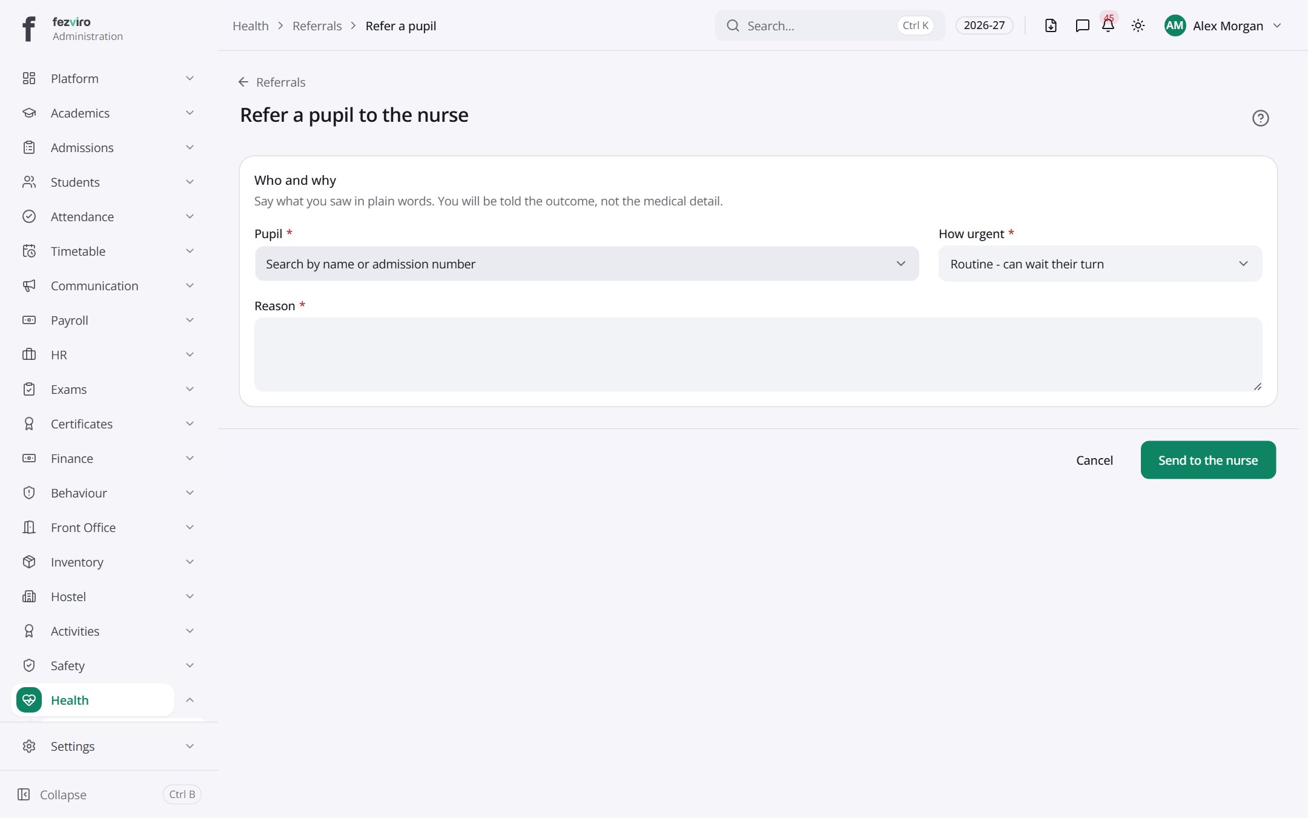Collapse the Health menu chevron
Viewport: 1308px width, 818px height.
(x=190, y=700)
